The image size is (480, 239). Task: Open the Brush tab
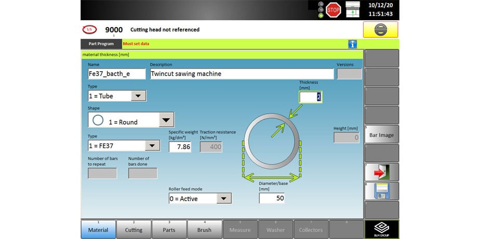click(204, 230)
